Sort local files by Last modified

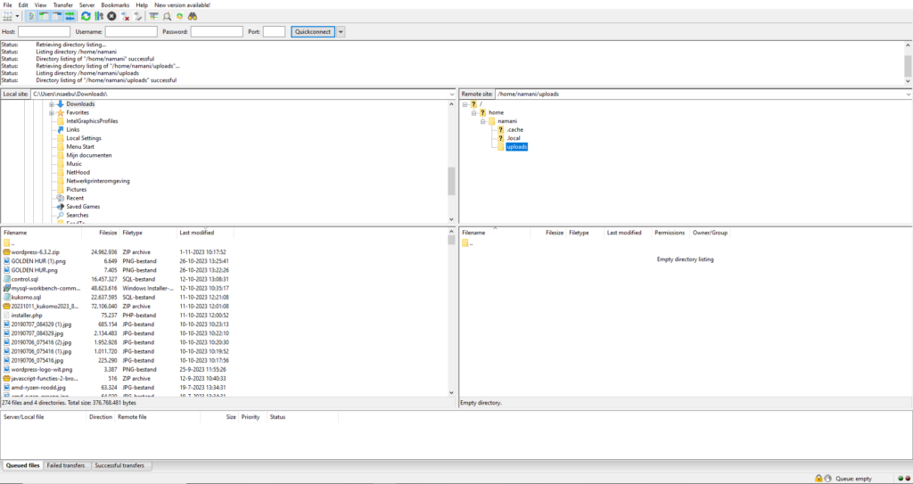pos(196,233)
